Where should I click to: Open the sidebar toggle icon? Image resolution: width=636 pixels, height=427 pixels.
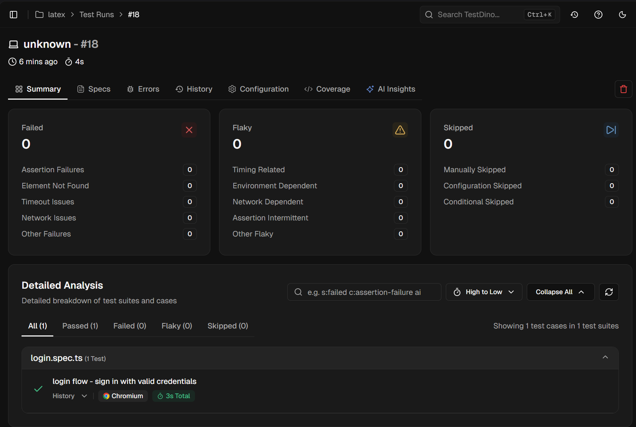(14, 14)
